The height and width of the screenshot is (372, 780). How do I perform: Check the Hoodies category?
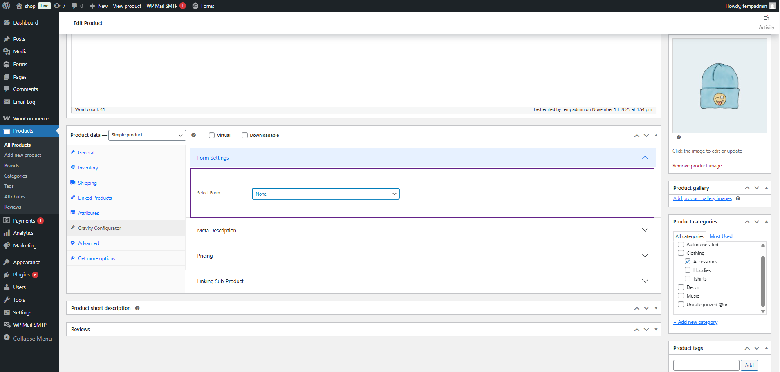click(x=688, y=270)
